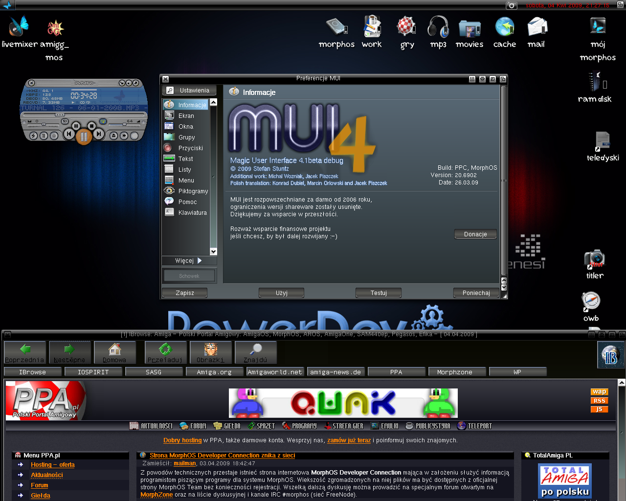Open the 'Strona MorphOS Developer Connection' news link
Screen dimensions: 626x501
point(223,455)
